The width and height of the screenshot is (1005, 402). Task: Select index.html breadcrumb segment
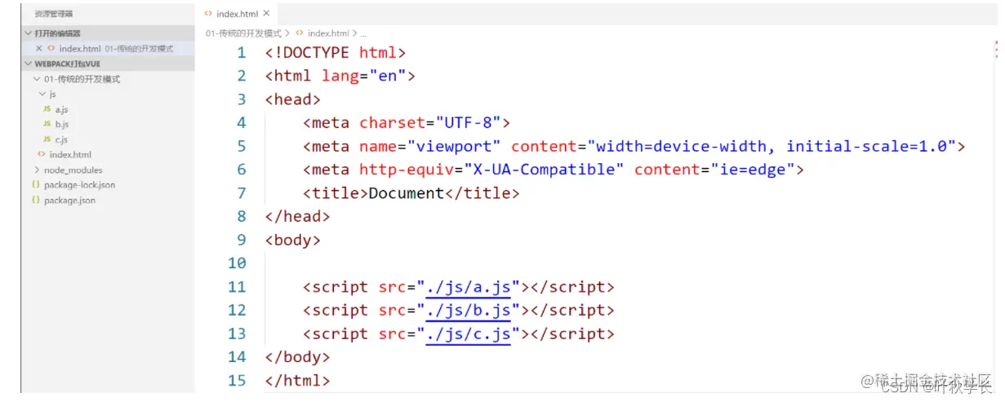click(x=328, y=33)
